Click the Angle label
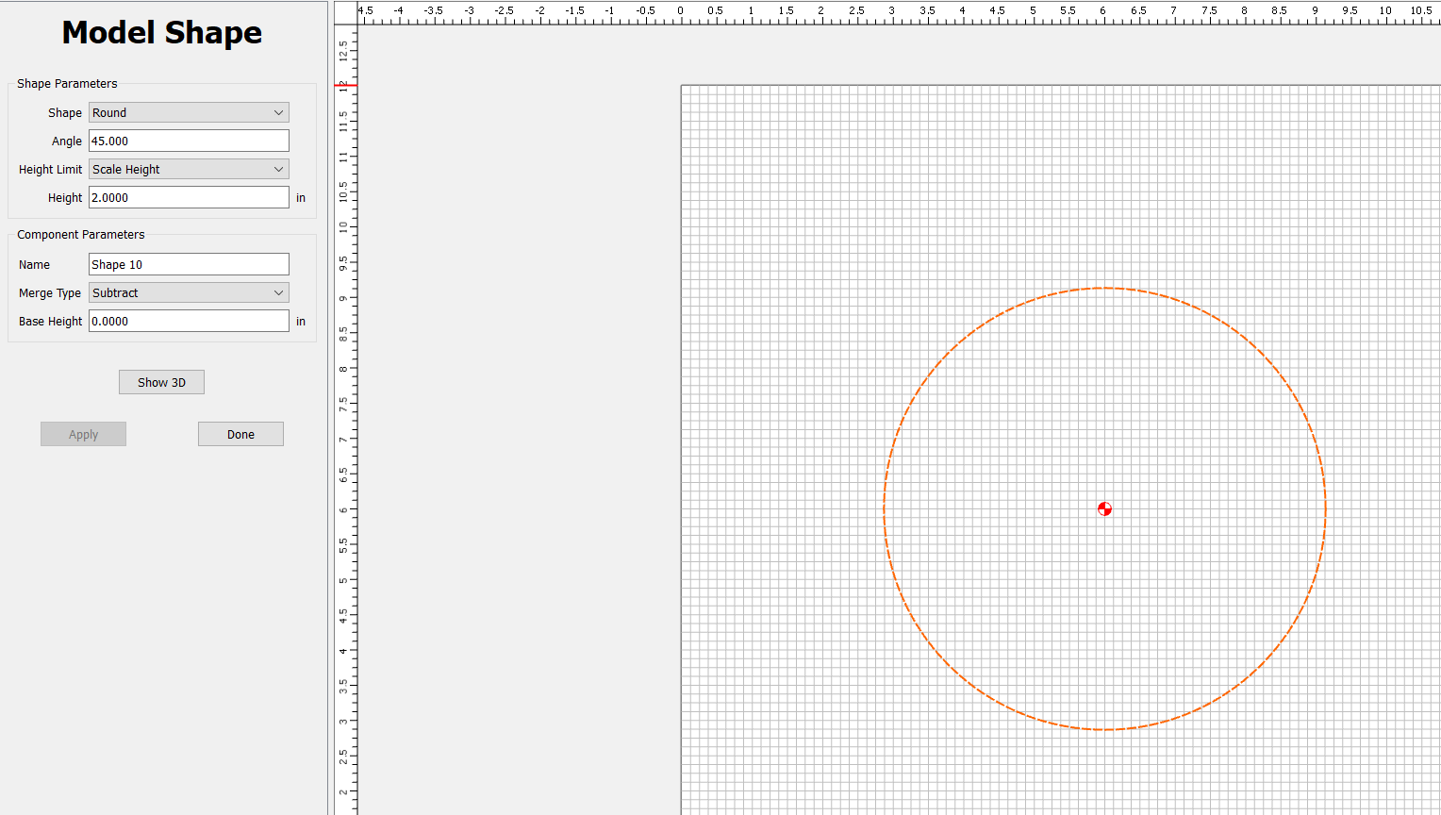1441x815 pixels. tap(67, 141)
